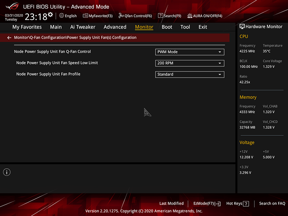Toggle the AURA ON/OFF light icon
Screen dimensions: 288x216
pyautogui.click(x=190, y=16)
